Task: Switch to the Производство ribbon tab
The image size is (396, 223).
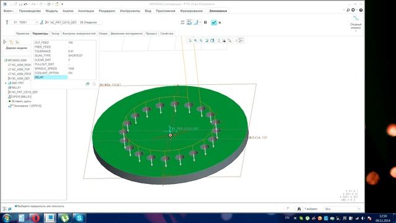Action: 30,11
